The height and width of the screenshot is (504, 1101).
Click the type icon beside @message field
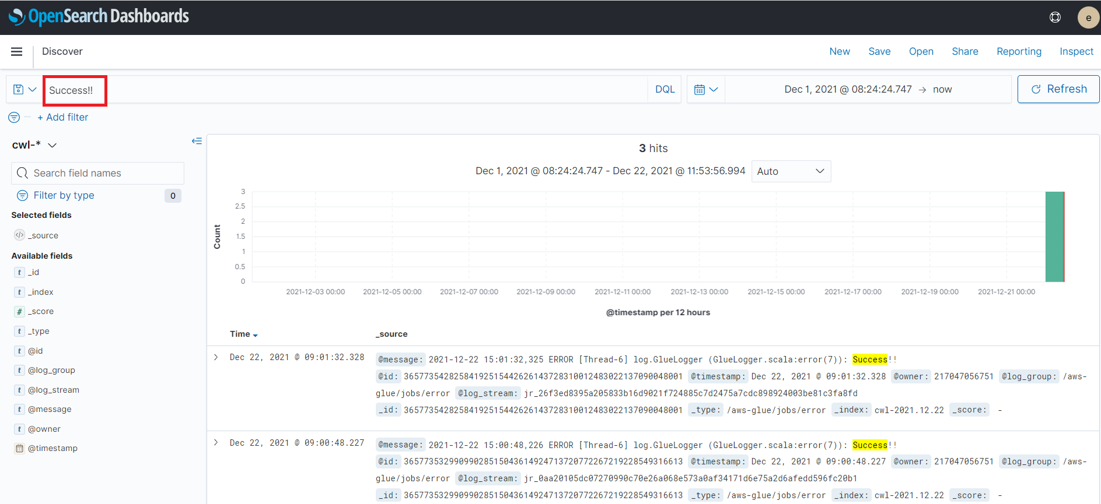[x=19, y=410]
